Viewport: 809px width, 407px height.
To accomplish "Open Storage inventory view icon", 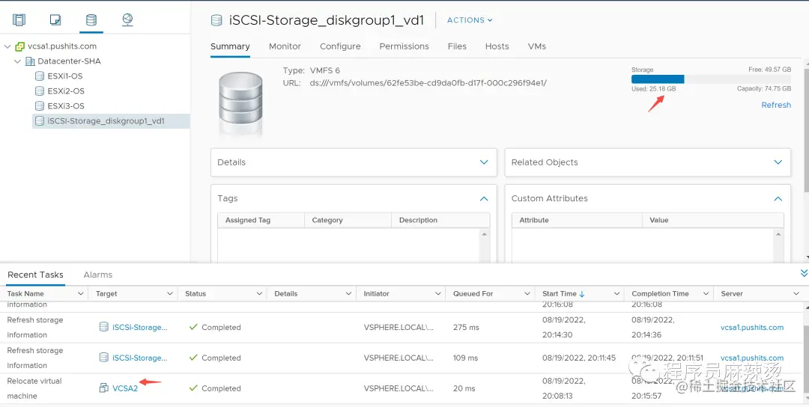I will pos(91,20).
